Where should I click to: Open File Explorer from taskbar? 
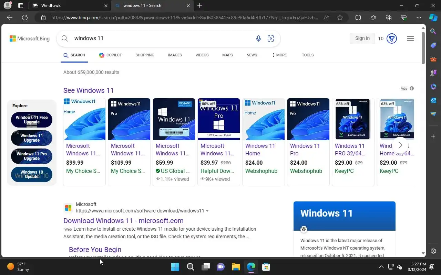pos(236,267)
